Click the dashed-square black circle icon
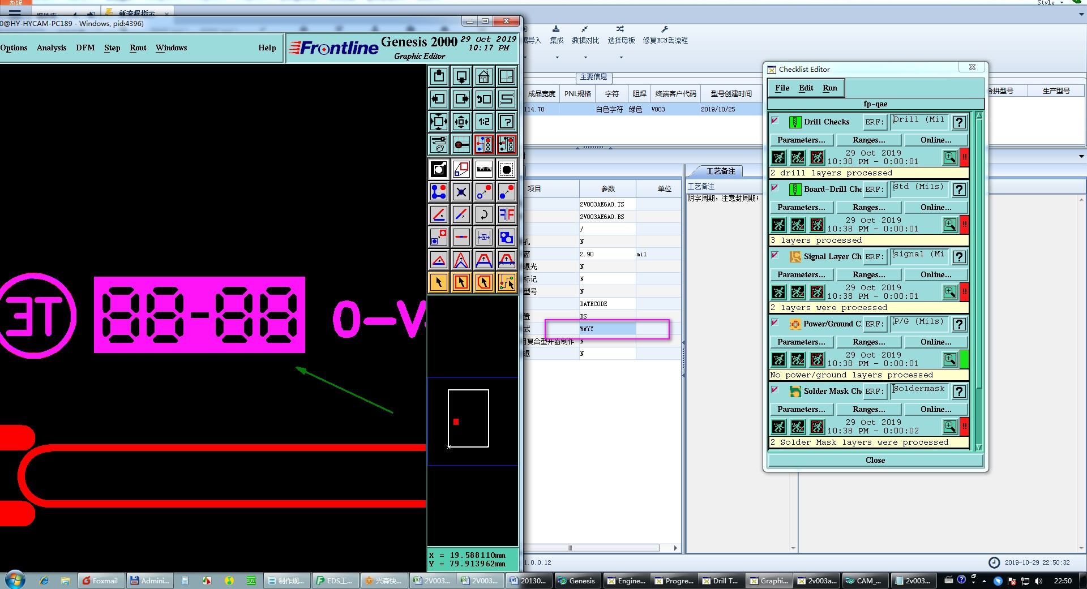 [506, 169]
